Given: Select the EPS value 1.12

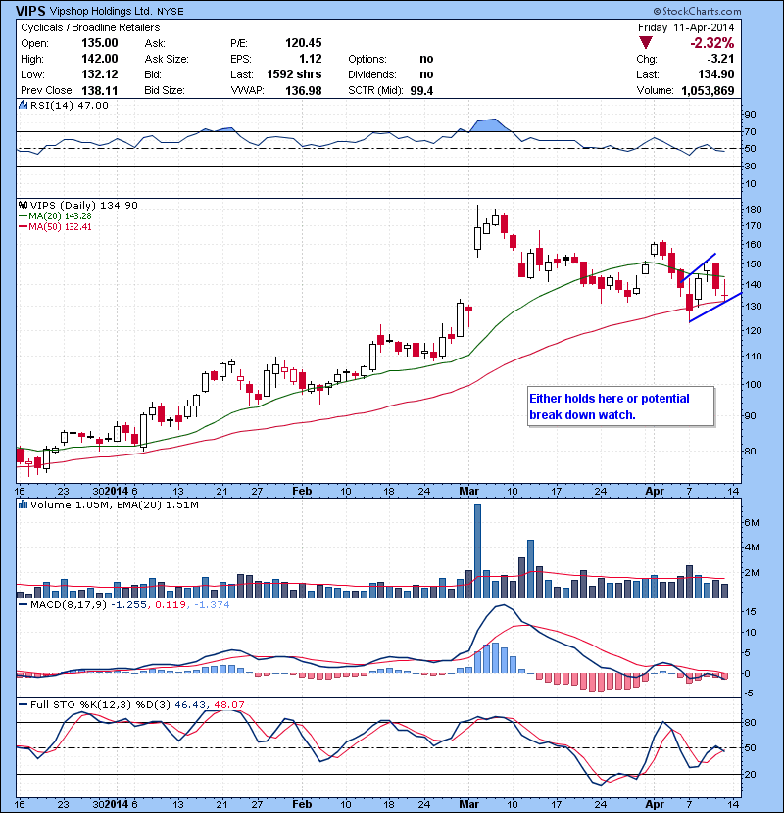Looking at the screenshot, I should pyautogui.click(x=311, y=59).
